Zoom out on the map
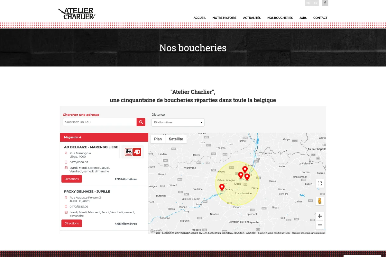The width and height of the screenshot is (386, 257). point(319,225)
